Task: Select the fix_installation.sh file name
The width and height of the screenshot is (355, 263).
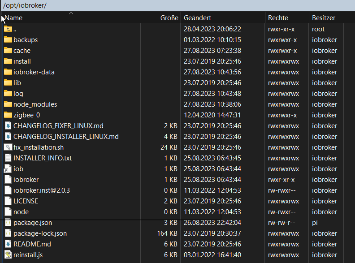Action: click(39, 147)
